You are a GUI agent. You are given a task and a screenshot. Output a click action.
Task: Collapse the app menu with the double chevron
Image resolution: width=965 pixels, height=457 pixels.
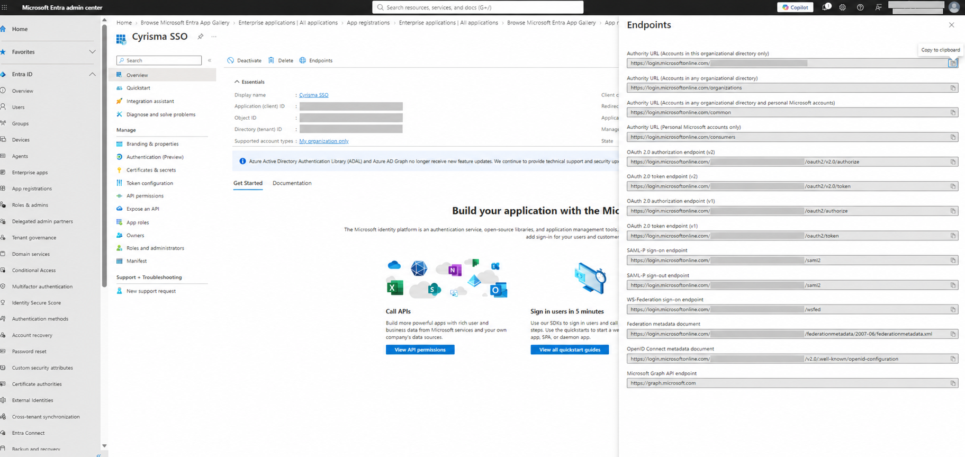[210, 60]
